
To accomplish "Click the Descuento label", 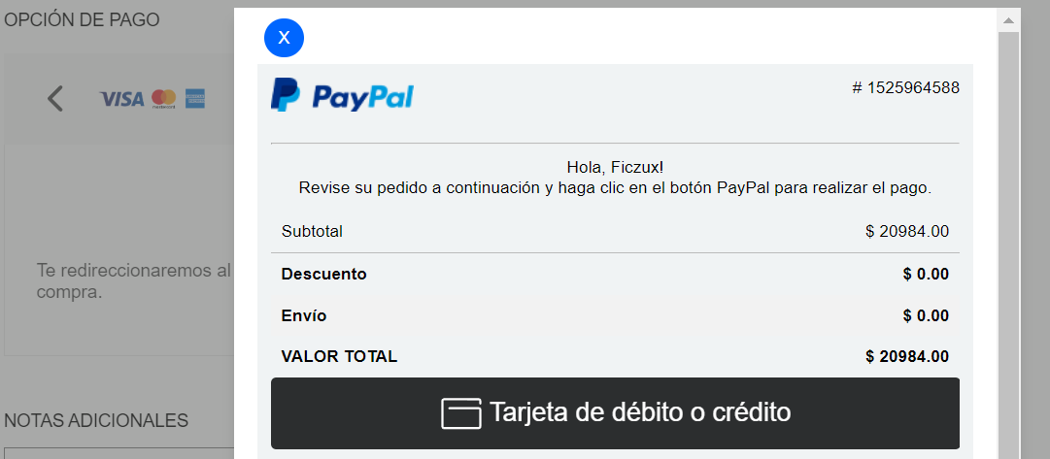I will click(x=324, y=274).
